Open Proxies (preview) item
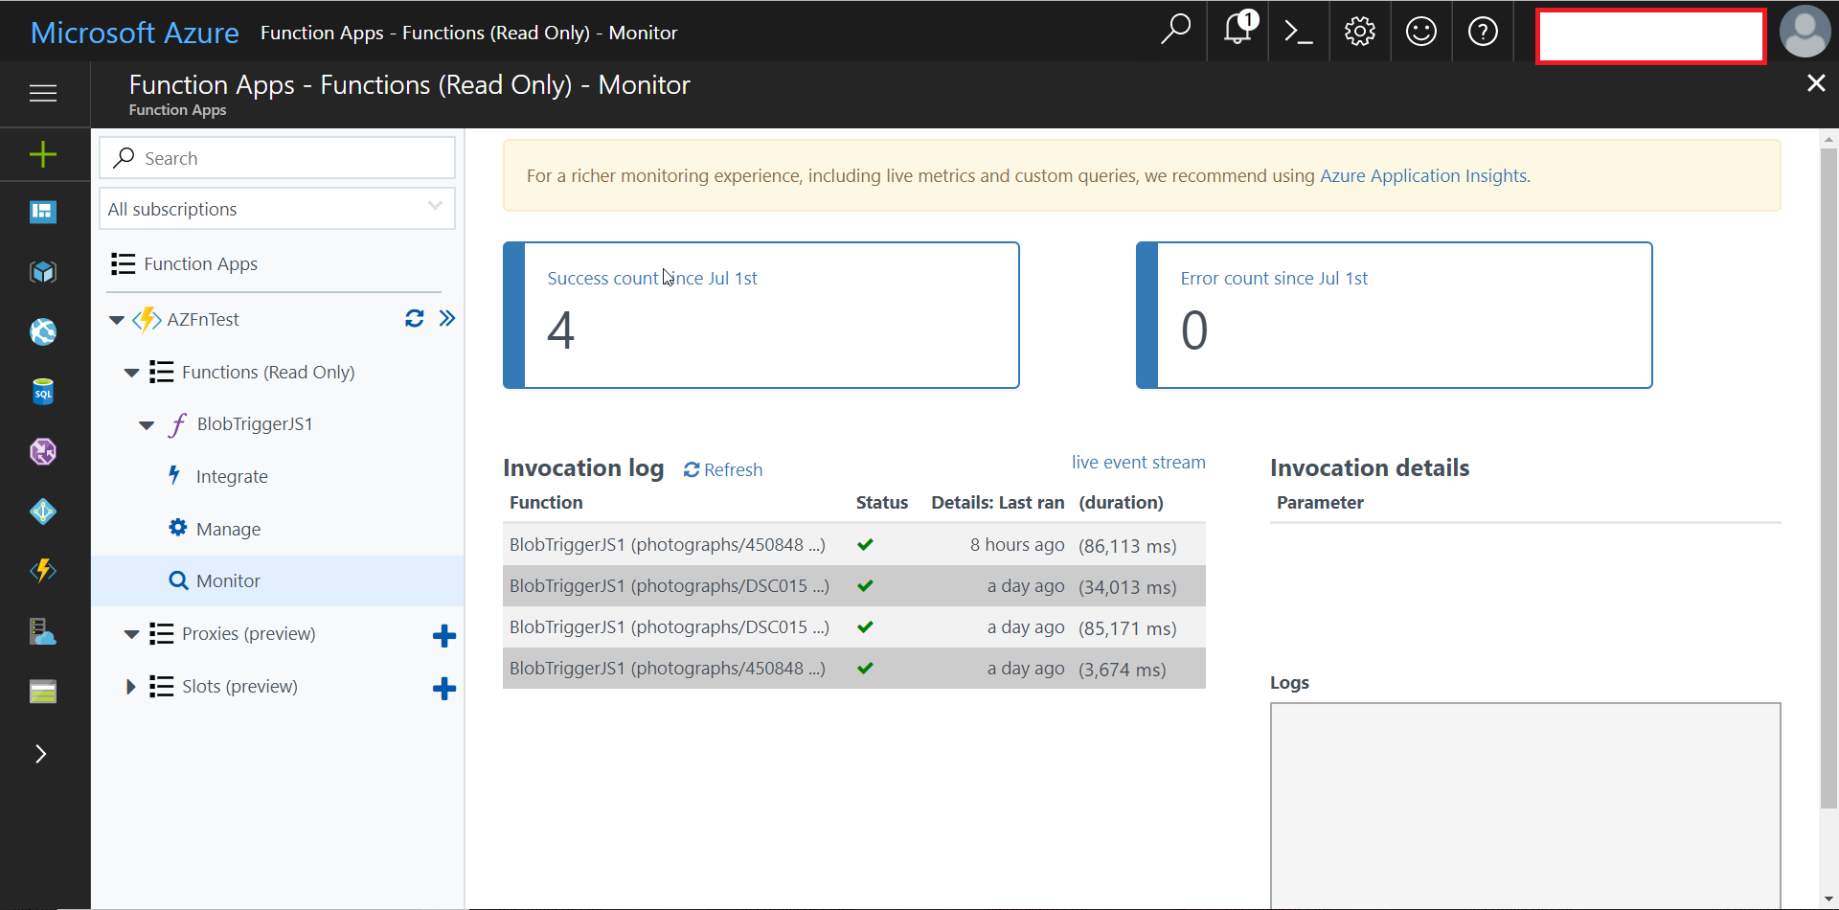 coord(248,633)
